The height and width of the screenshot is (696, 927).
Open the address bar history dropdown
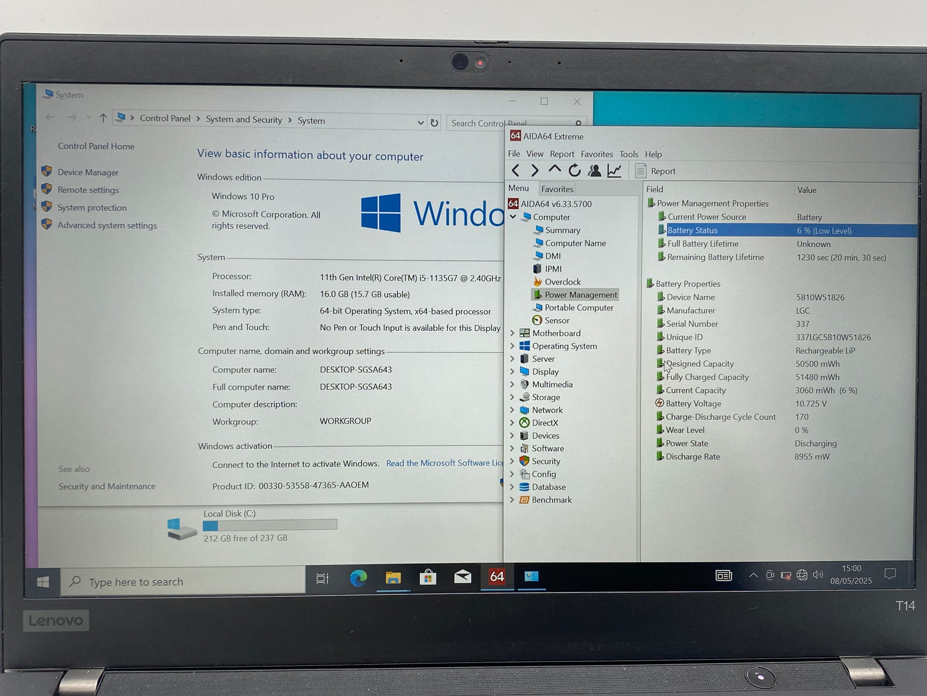click(420, 123)
